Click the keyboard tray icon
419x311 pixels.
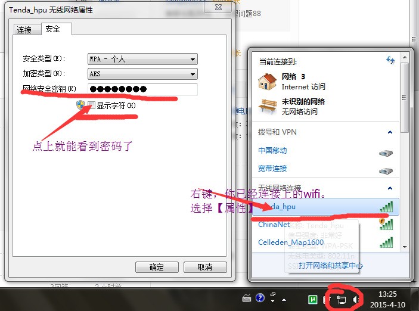click(246, 298)
